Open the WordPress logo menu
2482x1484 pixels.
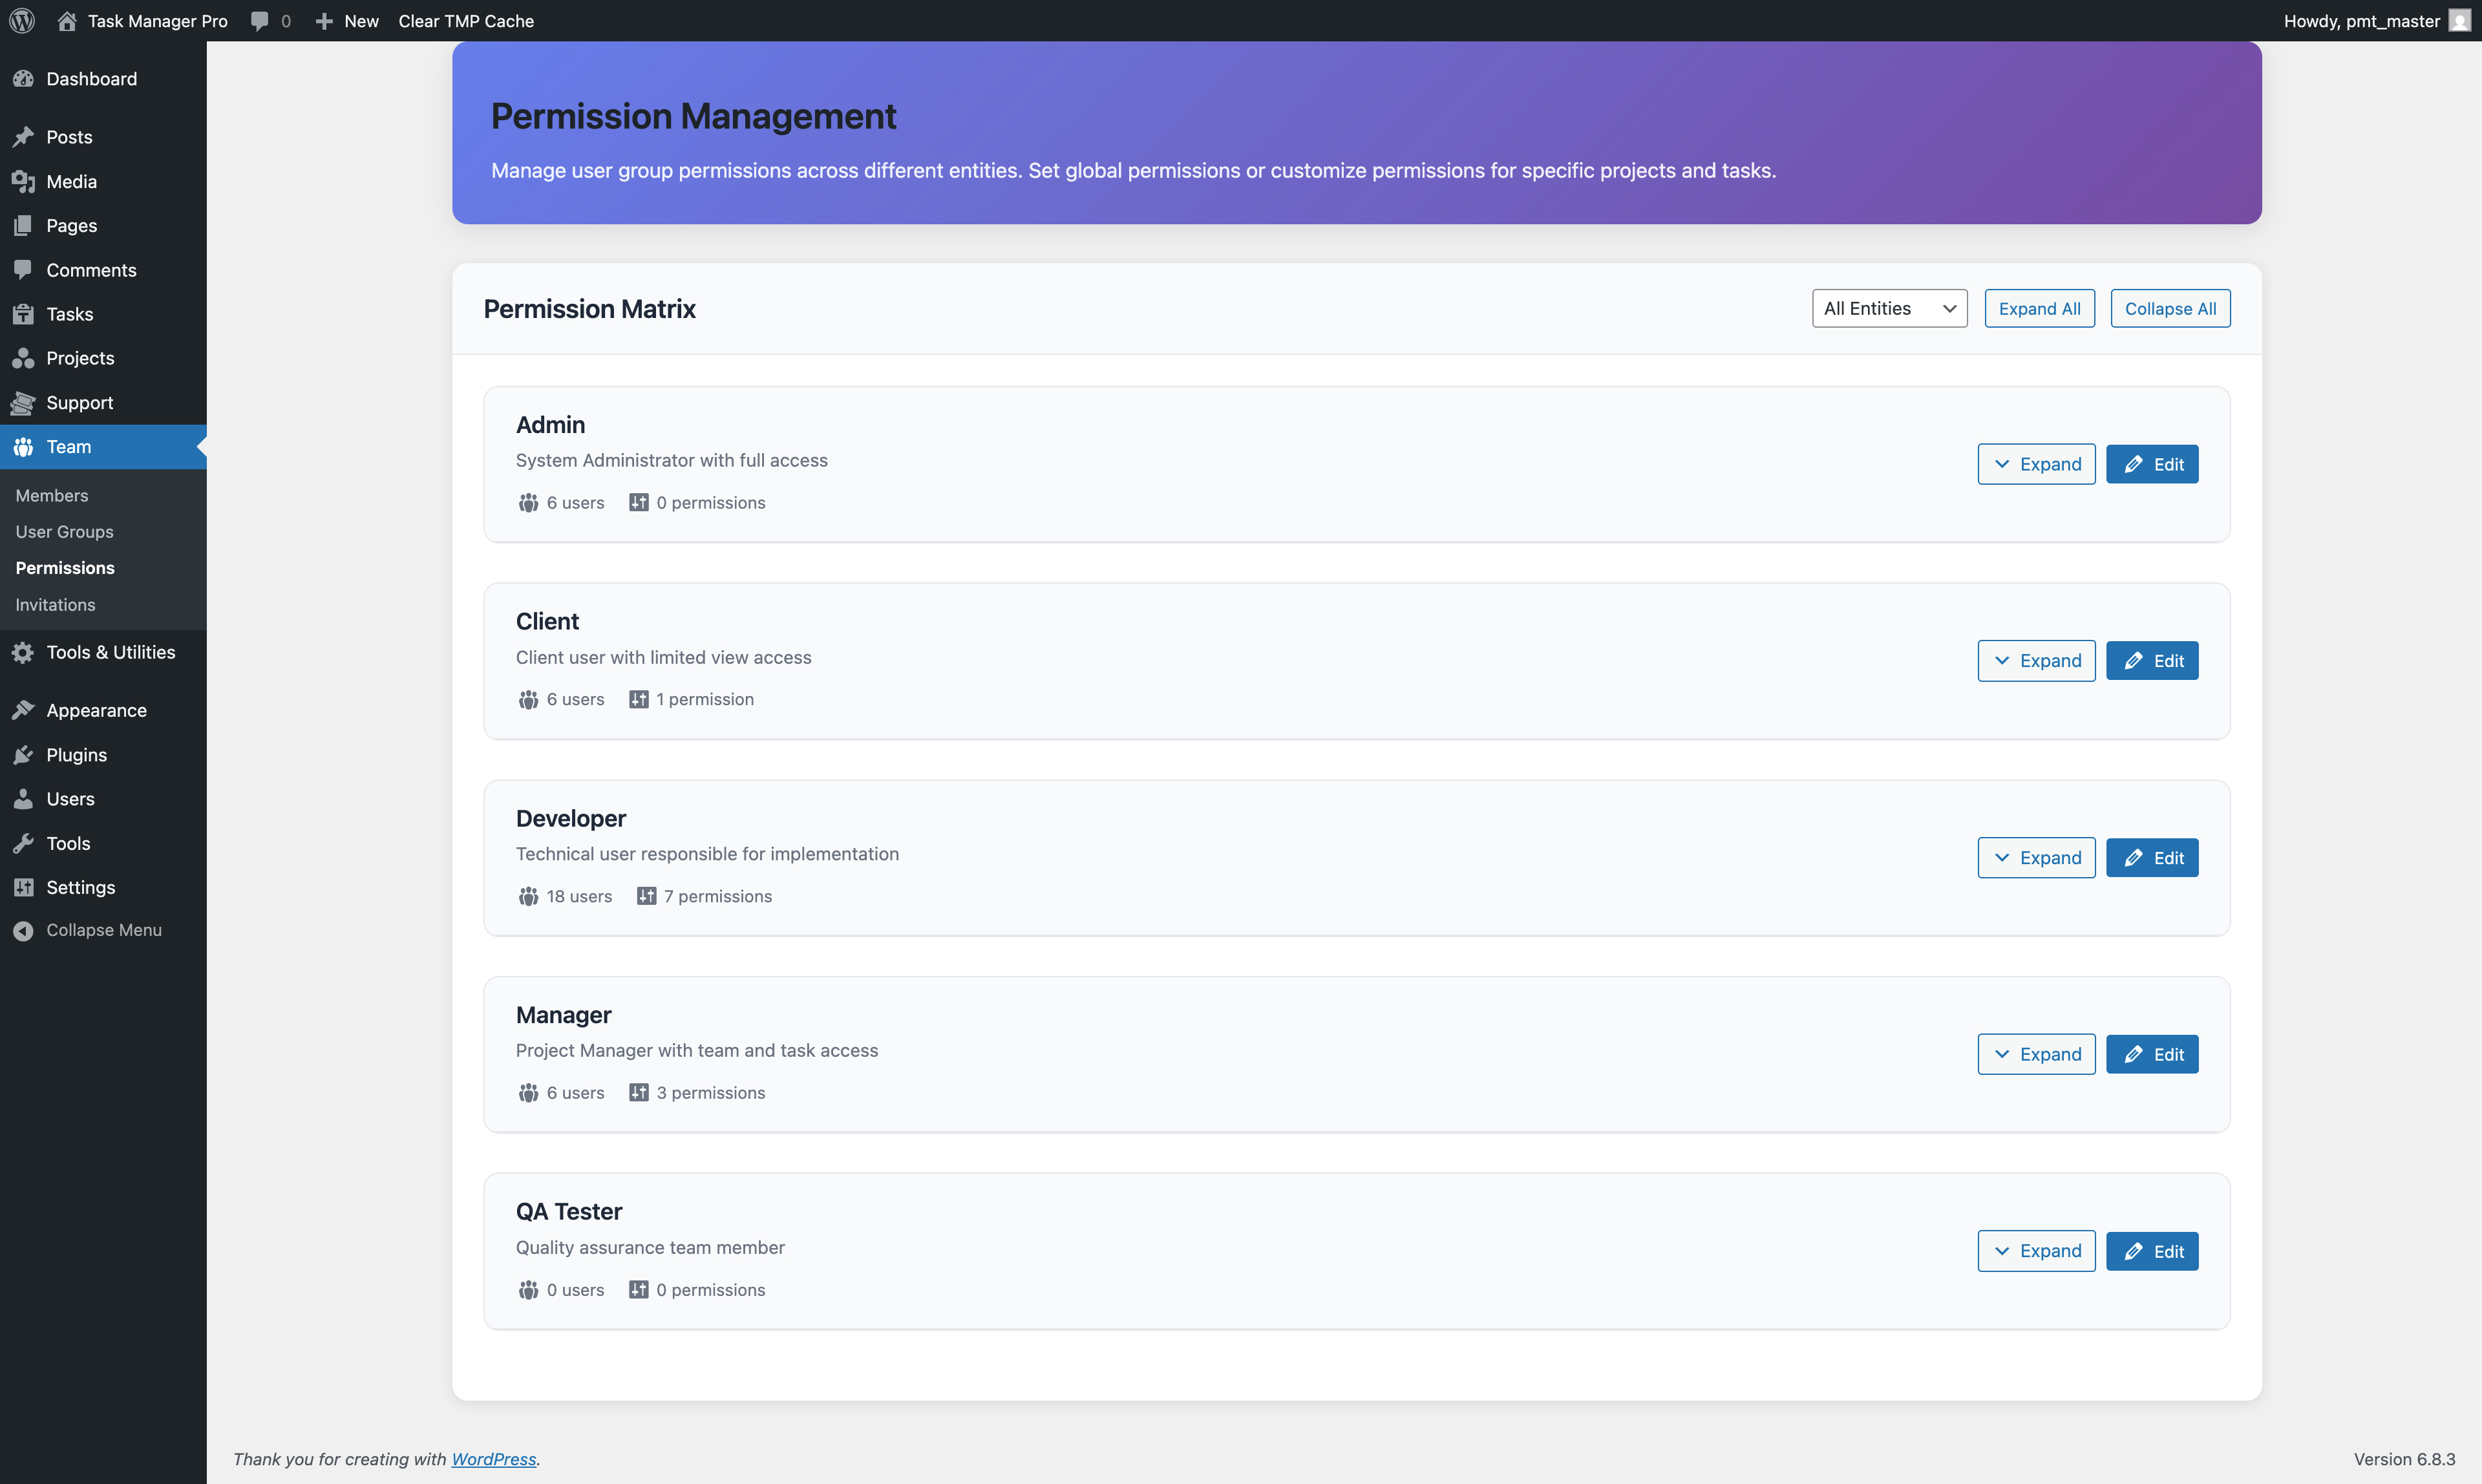click(21, 20)
